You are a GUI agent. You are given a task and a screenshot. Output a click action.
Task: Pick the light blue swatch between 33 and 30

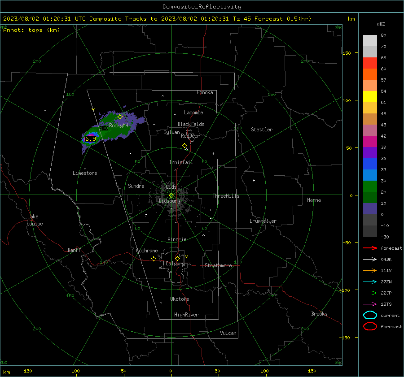pyautogui.click(x=370, y=175)
